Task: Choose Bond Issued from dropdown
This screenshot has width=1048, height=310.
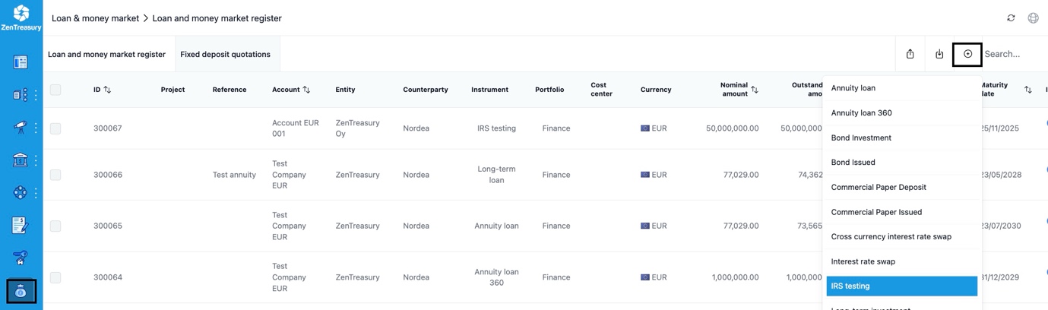Action: tap(902, 162)
